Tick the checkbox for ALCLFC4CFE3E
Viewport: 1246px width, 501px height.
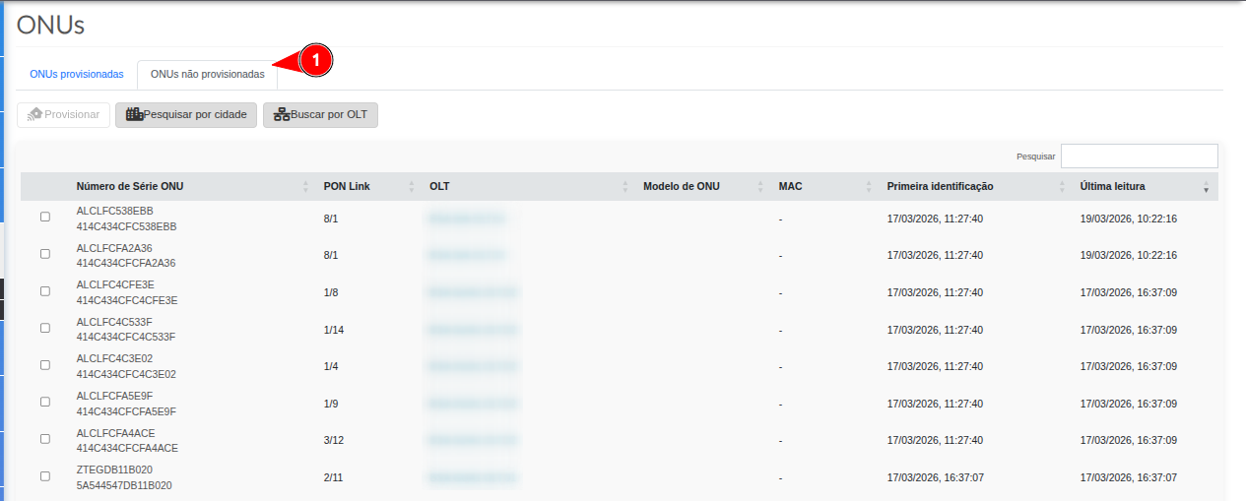[45, 291]
